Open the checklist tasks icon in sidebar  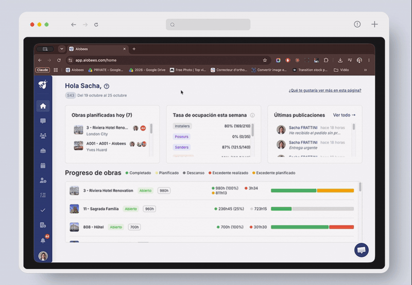tap(43, 195)
